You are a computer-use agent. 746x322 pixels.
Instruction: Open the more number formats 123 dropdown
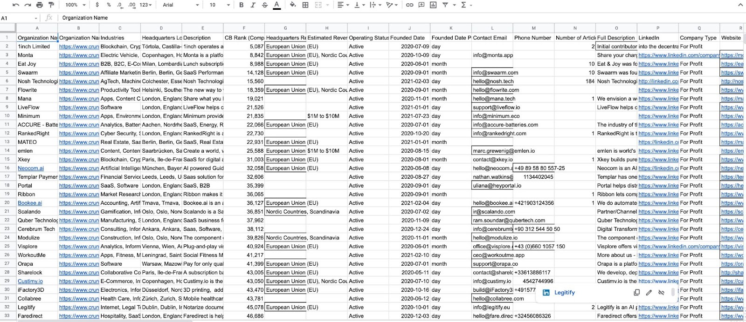point(146,5)
